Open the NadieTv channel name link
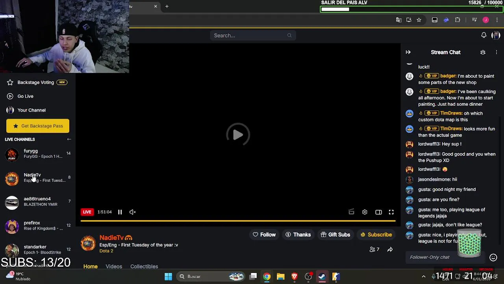 pos(111,237)
